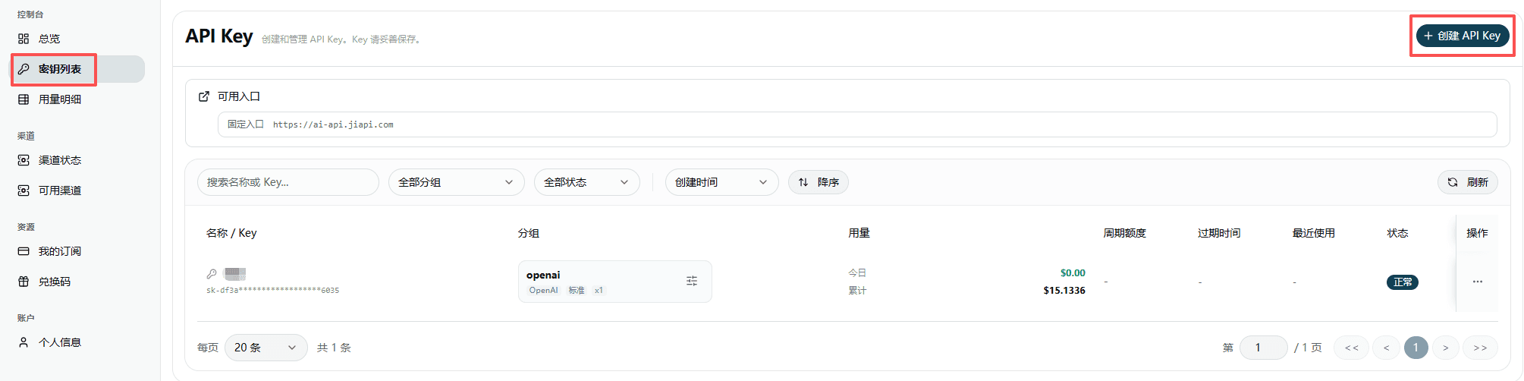Image resolution: width=1524 pixels, height=381 pixels.
Task: Toggle the 降序 sort order button
Action: pyautogui.click(x=819, y=182)
